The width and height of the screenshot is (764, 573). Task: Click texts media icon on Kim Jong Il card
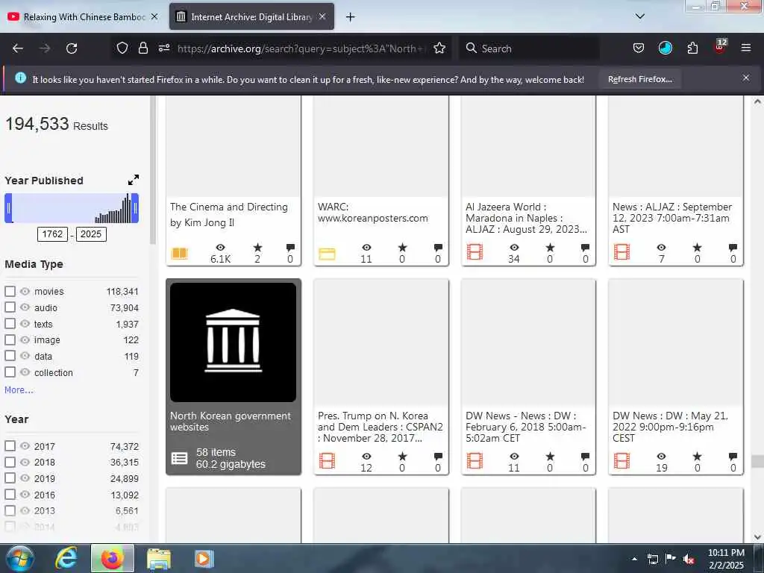coord(179,254)
